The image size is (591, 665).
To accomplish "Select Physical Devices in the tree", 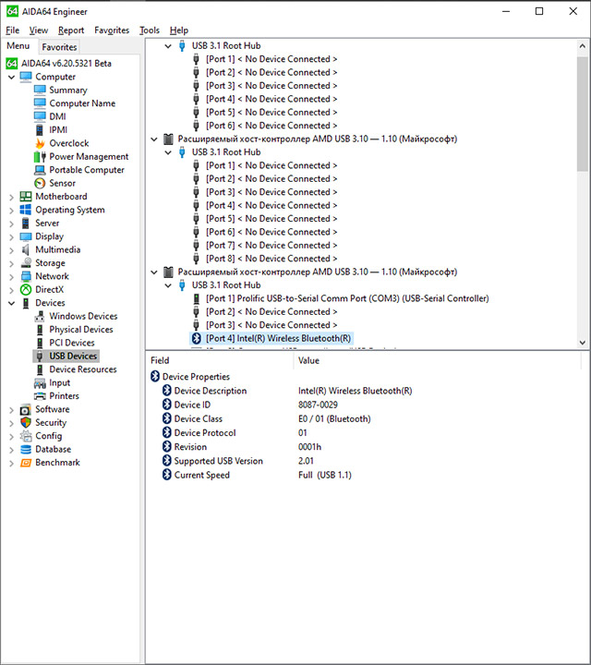I will pos(81,330).
